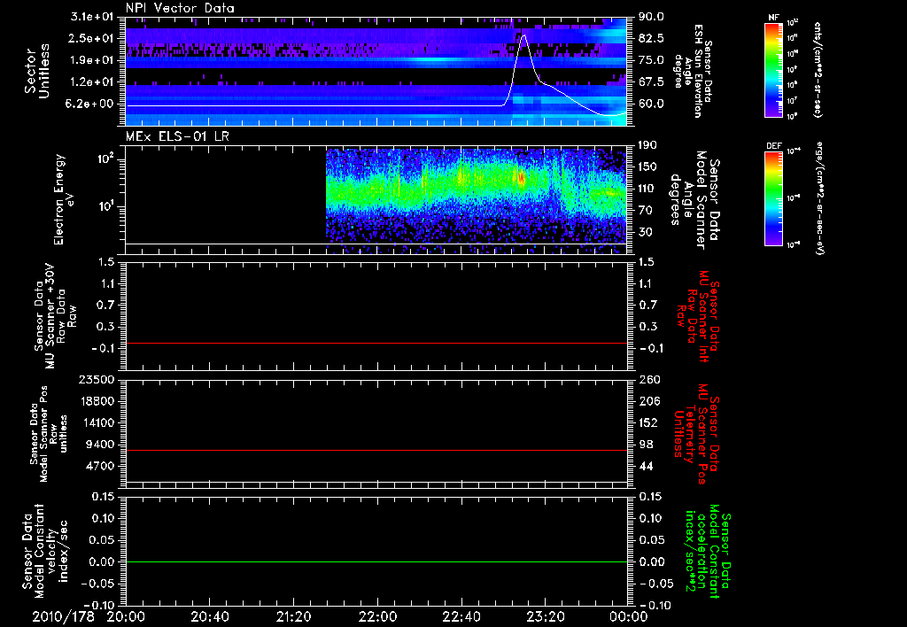Viewport: 907px width, 627px height.
Task: Click the "NF" label above the color bar
Action: 773,18
